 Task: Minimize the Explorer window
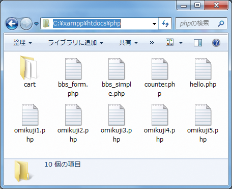(x=184, y=6)
